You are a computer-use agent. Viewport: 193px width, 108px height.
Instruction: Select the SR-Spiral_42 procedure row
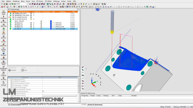click(45, 25)
